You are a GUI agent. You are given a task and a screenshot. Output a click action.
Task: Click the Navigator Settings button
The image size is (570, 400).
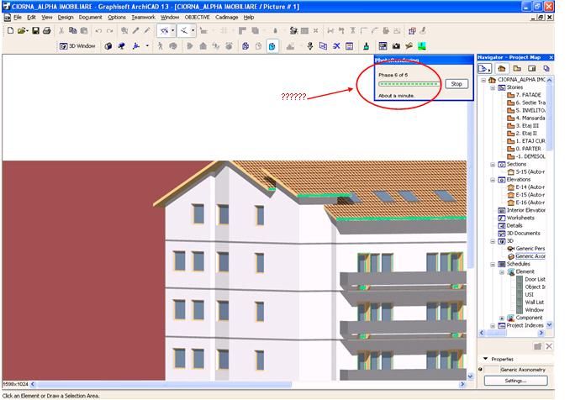coord(515,381)
